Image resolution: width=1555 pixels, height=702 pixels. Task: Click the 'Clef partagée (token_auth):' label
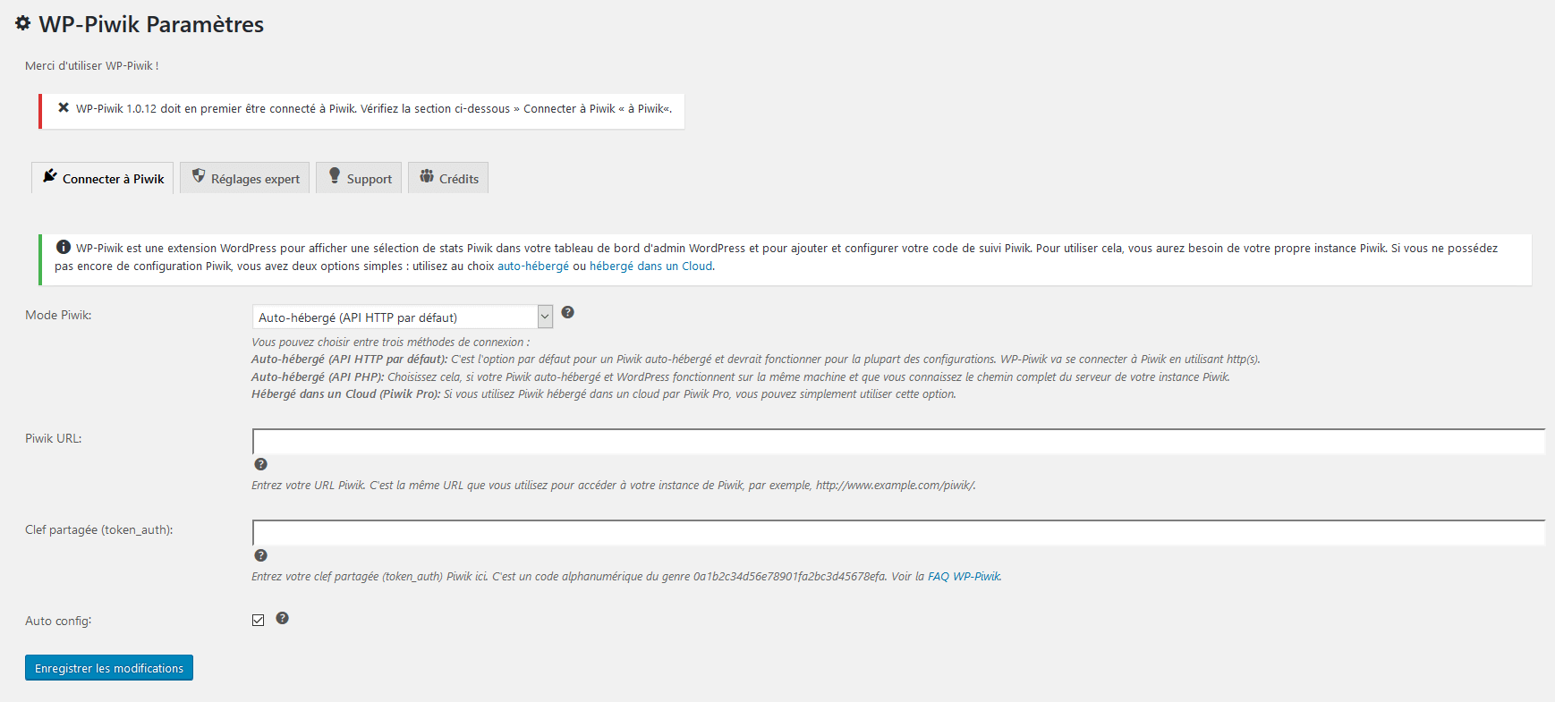99,529
